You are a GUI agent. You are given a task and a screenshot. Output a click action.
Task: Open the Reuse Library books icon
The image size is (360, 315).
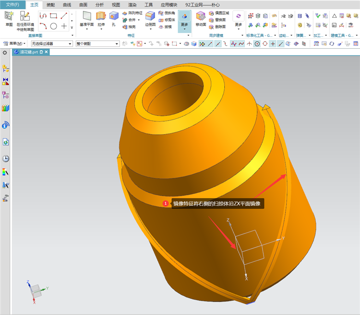point(5,108)
